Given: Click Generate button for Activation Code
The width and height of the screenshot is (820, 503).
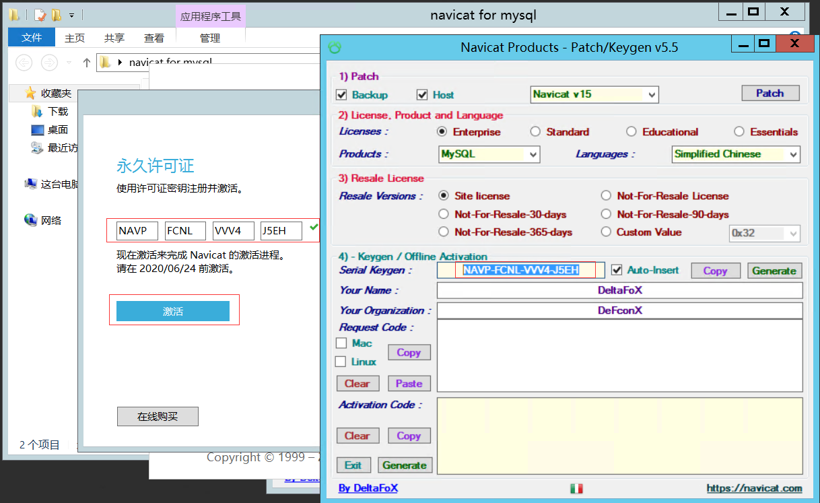Looking at the screenshot, I should pyautogui.click(x=405, y=465).
